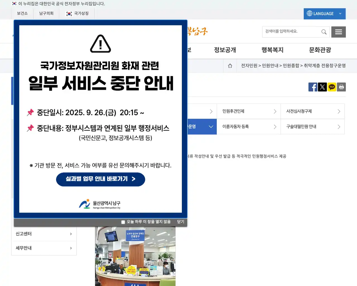
Task: Expand the 구술대필민원 안내 chevron
Action: point(339,127)
